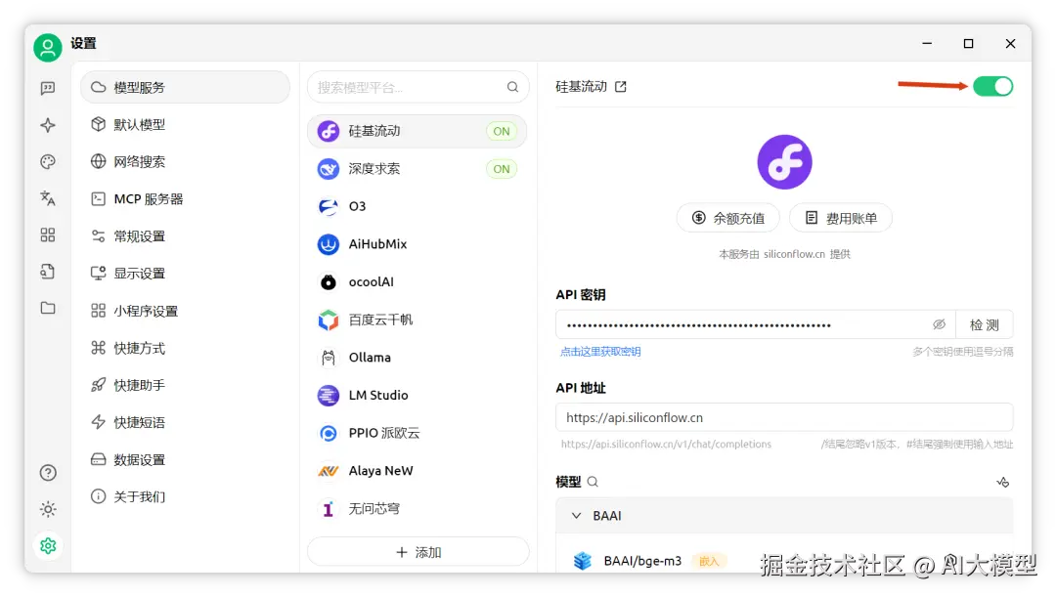Toggle the sun theme icon

(48, 509)
